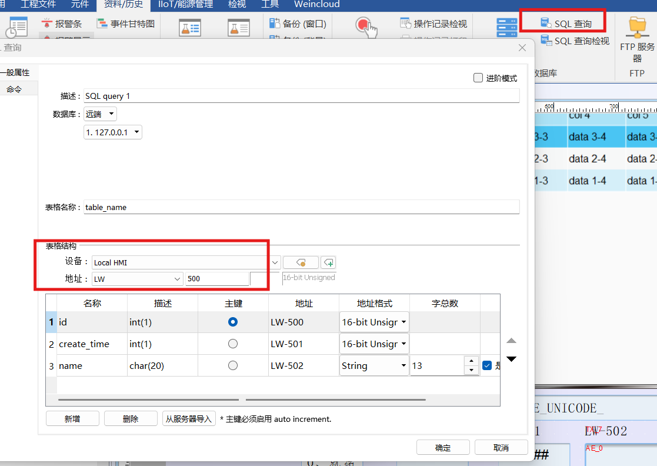Click the 事件甘特图 toolbar item
This screenshot has width=657, height=466.
point(126,24)
